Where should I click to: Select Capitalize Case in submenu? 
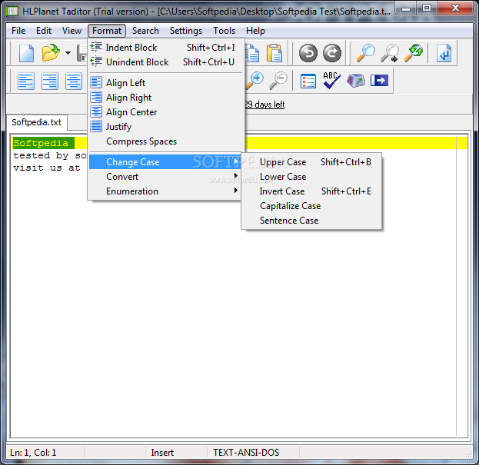311,206
